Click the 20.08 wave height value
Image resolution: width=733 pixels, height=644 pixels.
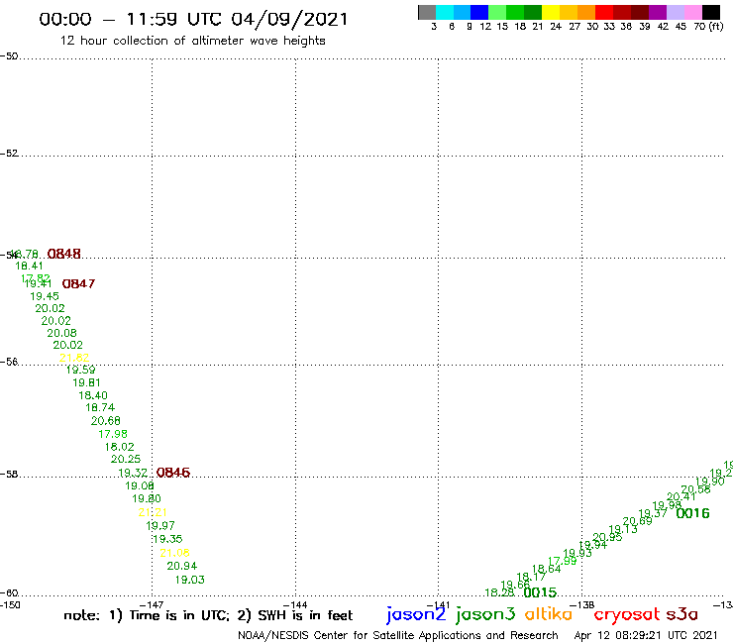click(61, 334)
